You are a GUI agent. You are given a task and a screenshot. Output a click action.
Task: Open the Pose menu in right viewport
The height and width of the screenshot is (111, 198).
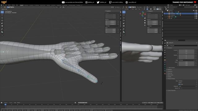pos(139,9)
